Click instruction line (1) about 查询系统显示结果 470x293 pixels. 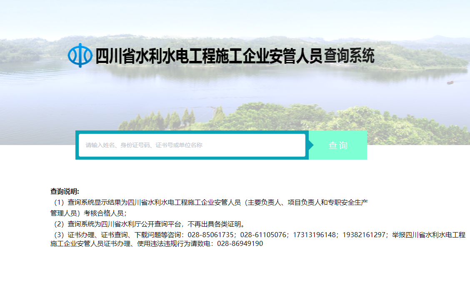point(209,203)
